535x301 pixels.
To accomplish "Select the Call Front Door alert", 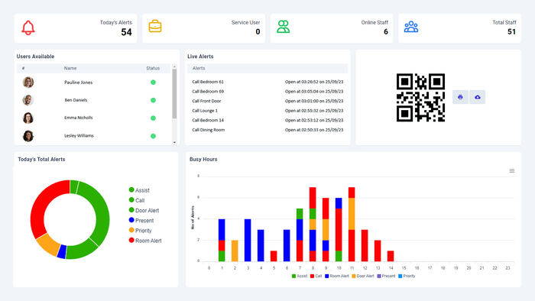I will (x=267, y=101).
